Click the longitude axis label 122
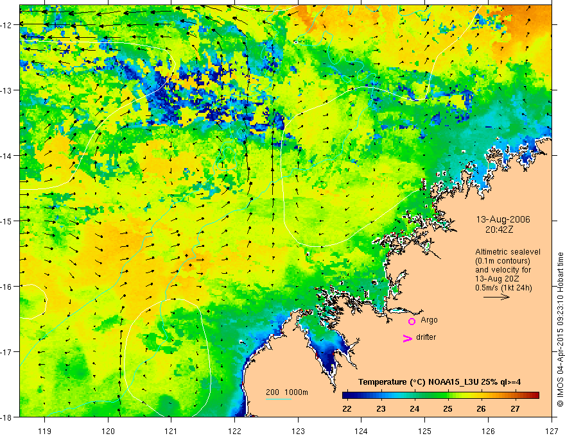The width and height of the screenshot is (565, 436). coord(234,431)
